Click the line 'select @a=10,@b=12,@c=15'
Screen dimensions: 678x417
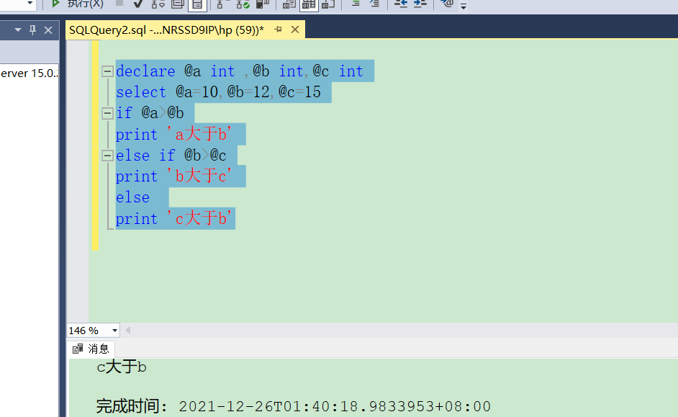pos(218,92)
